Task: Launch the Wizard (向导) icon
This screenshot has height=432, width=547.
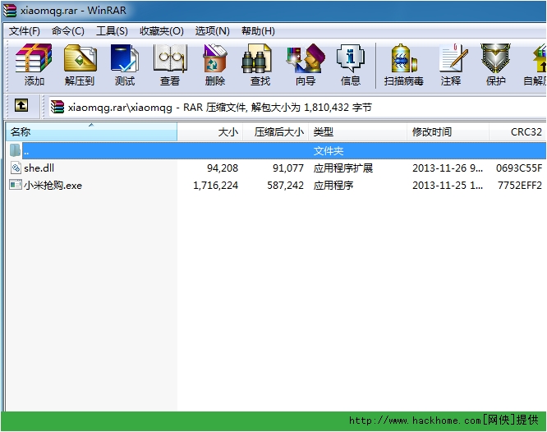Action: 306,58
